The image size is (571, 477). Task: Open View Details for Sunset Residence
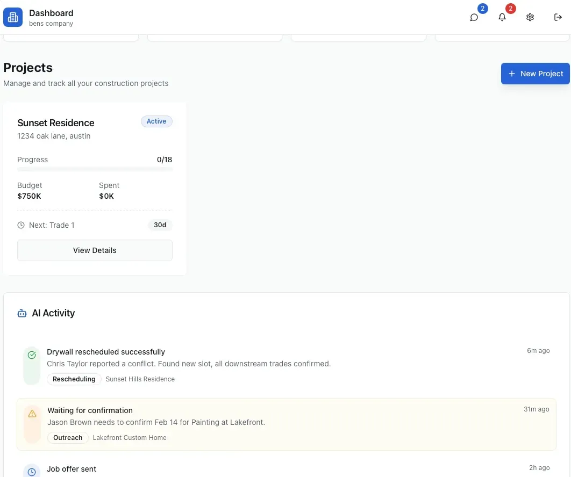click(x=95, y=250)
